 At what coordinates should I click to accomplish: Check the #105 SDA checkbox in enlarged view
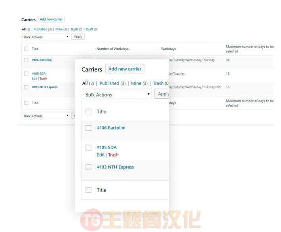click(89, 148)
